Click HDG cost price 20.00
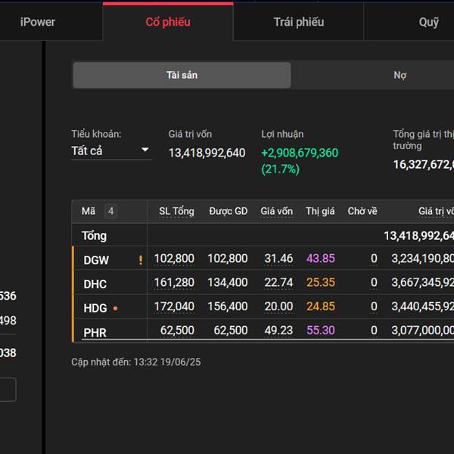This screenshot has width=454, height=454. 278,306
